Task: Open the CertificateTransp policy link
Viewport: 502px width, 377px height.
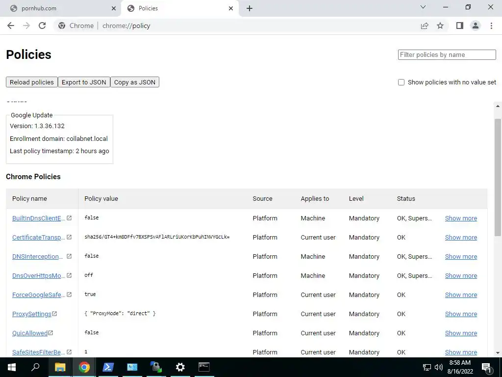Action: point(38,238)
